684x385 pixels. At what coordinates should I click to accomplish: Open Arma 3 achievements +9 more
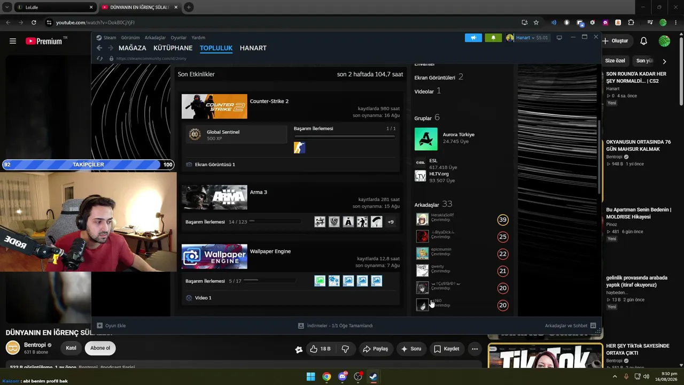pos(391,222)
